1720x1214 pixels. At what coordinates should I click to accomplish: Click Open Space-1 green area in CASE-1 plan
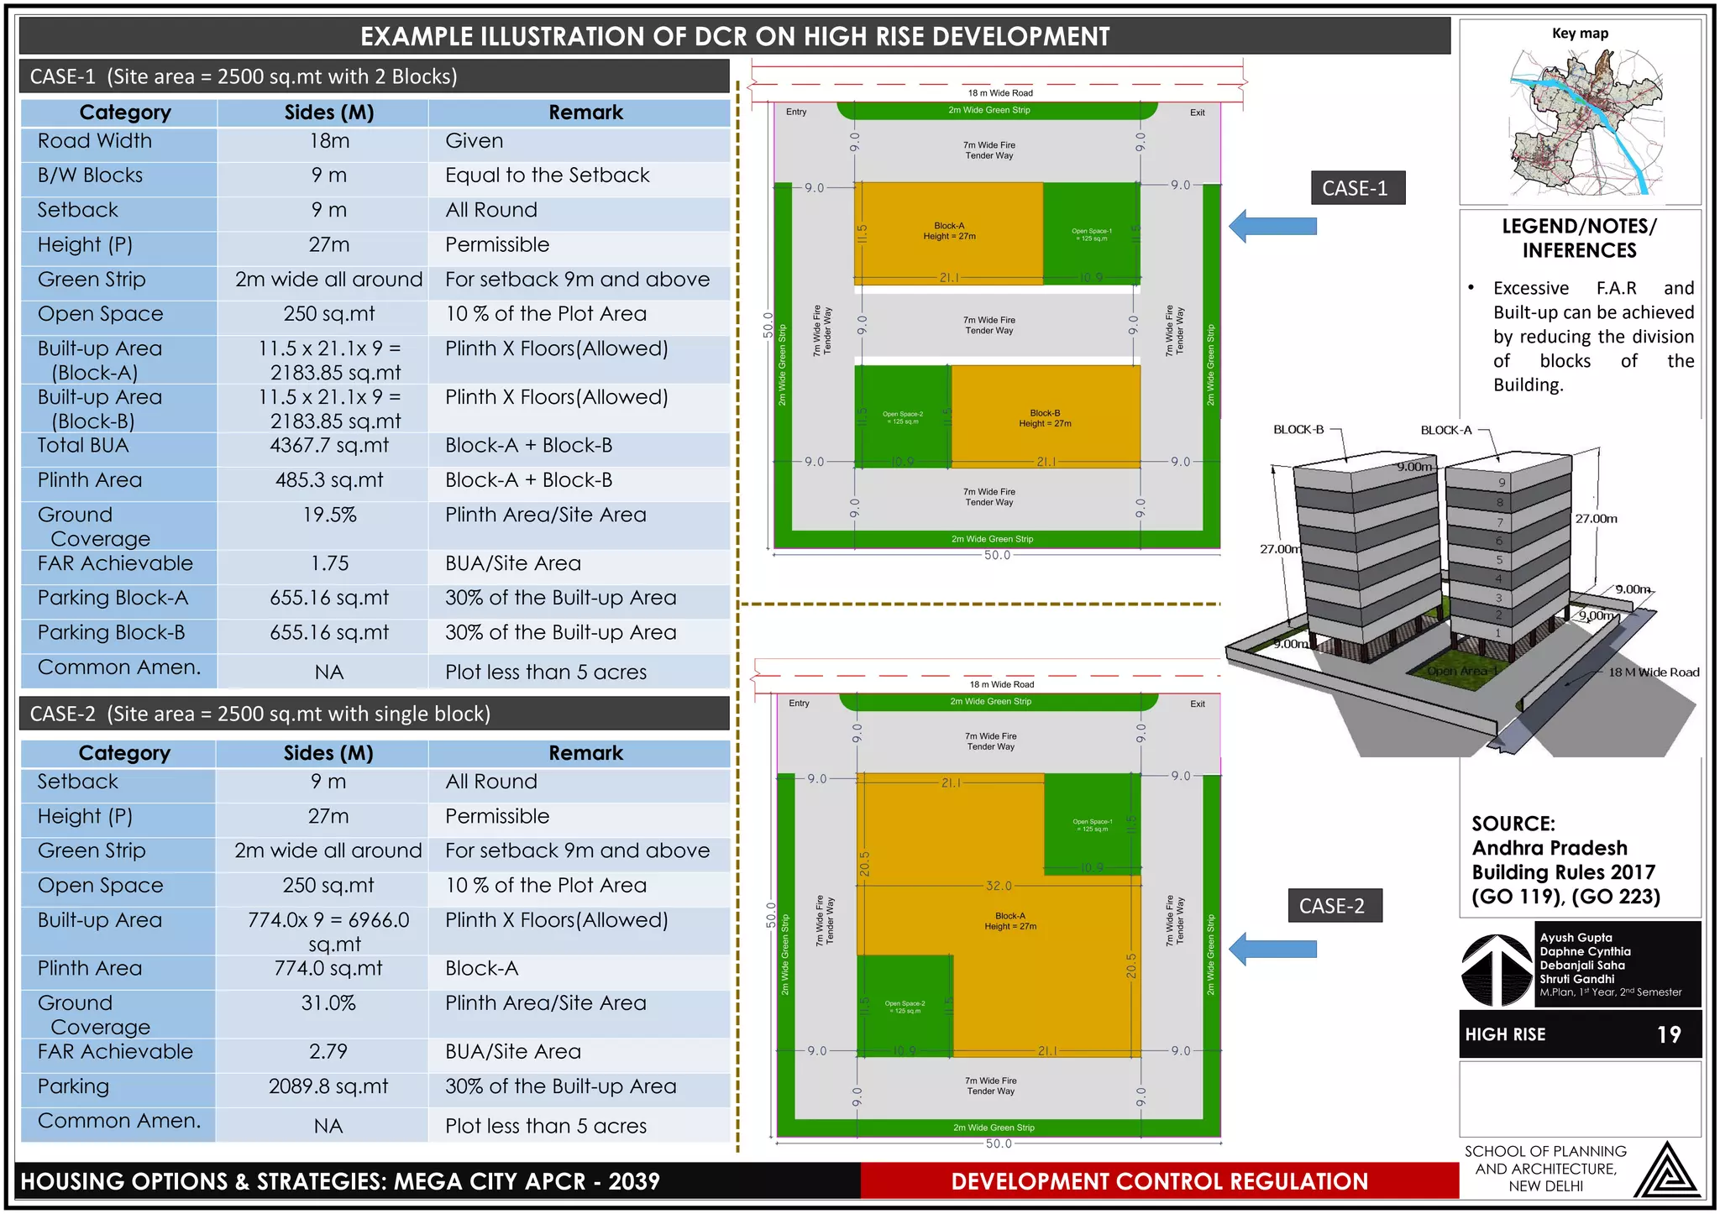coord(1092,232)
